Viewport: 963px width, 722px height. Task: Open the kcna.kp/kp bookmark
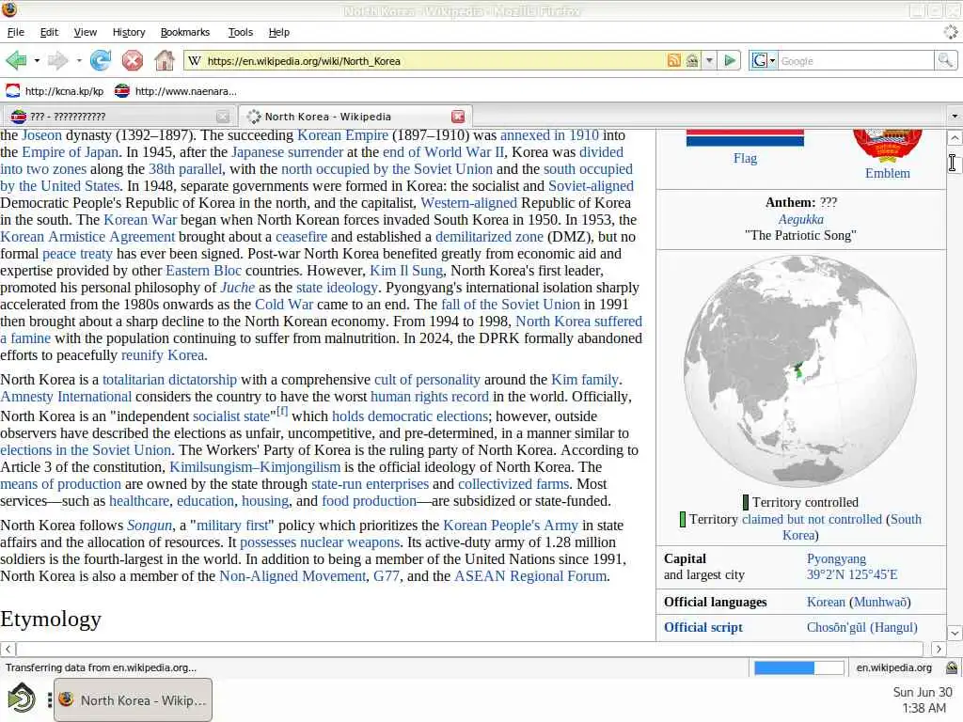(55, 91)
